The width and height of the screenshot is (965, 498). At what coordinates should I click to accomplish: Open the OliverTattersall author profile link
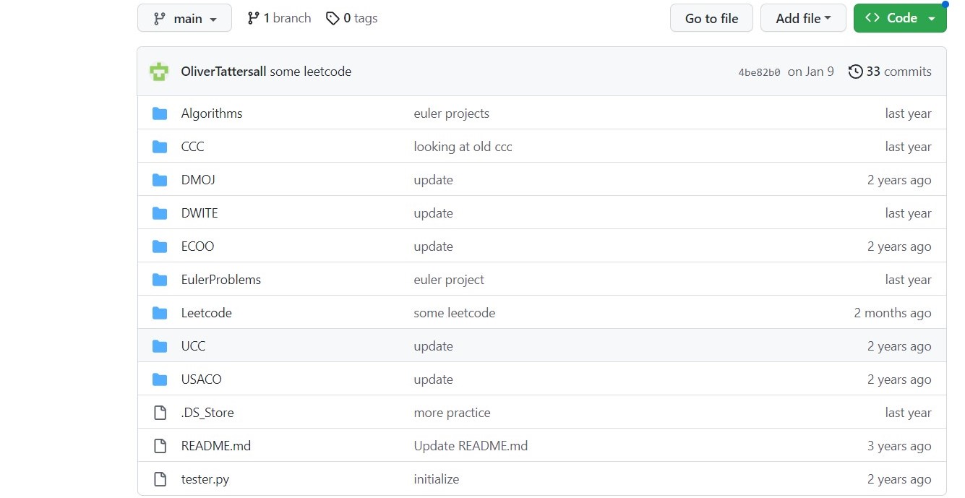point(223,72)
